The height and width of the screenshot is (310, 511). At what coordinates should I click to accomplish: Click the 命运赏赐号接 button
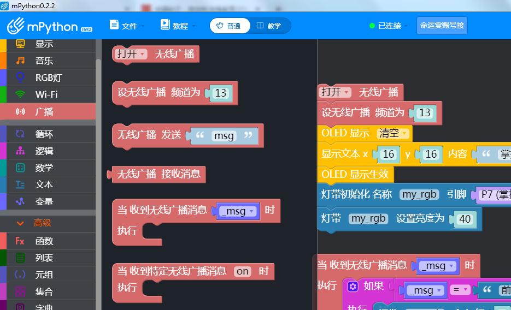442,25
